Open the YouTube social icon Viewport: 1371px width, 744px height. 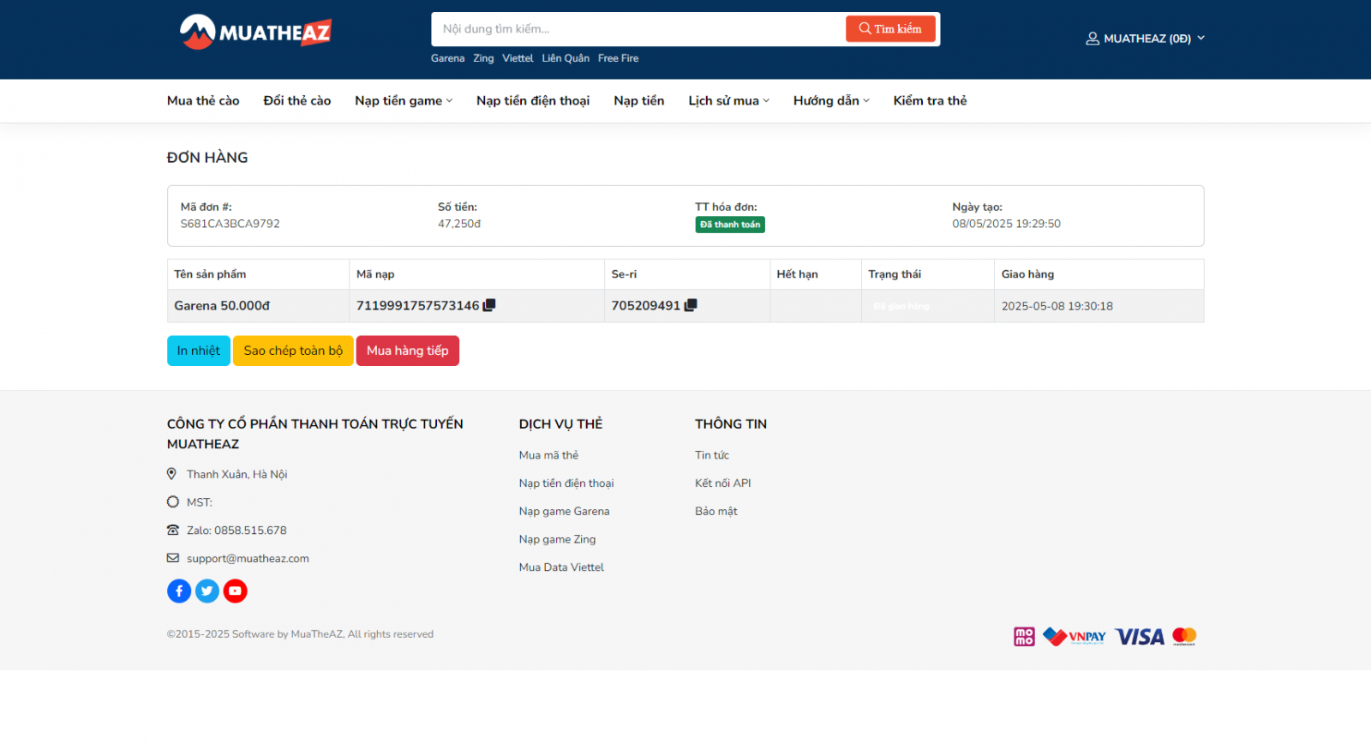(x=235, y=591)
